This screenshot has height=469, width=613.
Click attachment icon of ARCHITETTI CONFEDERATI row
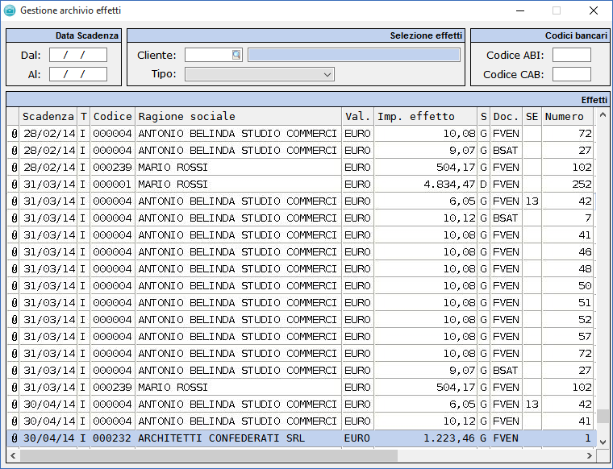pyautogui.click(x=14, y=438)
